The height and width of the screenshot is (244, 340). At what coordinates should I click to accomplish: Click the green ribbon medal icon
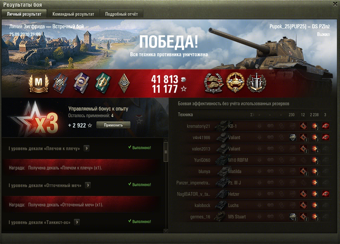point(103,83)
